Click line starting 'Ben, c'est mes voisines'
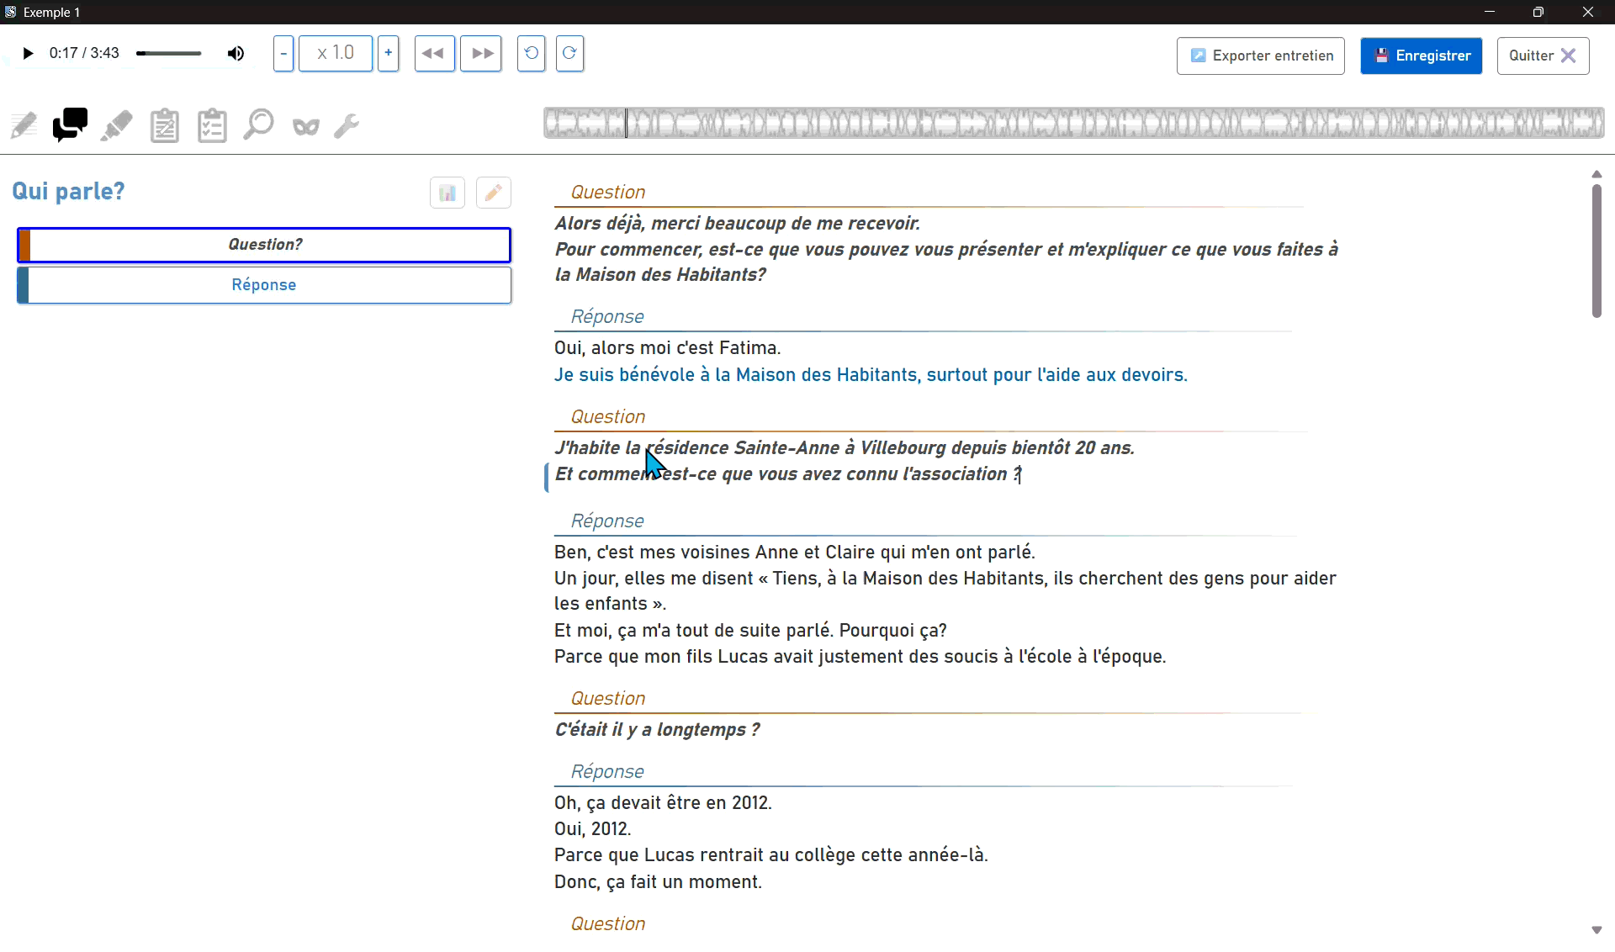The image size is (1615, 952). (x=795, y=553)
